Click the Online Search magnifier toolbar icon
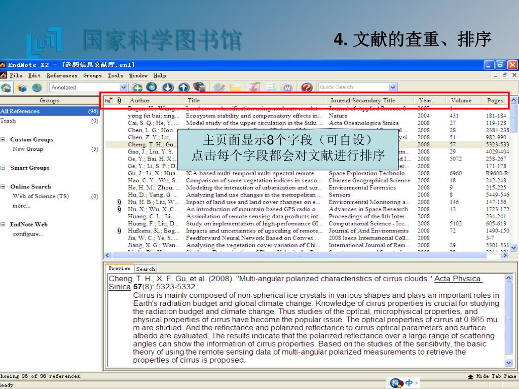The image size is (519, 389). point(152,87)
